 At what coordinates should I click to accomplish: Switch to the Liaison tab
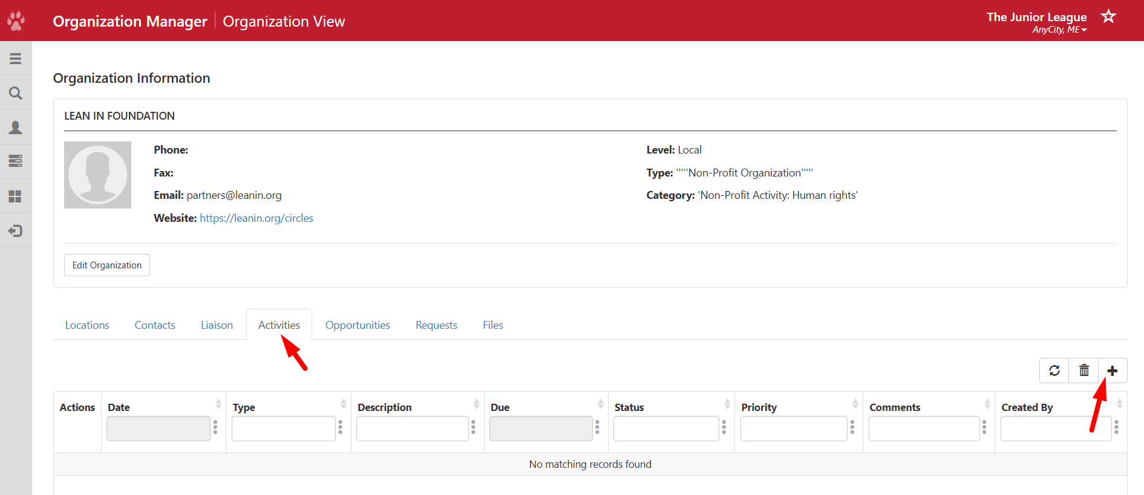click(x=217, y=325)
